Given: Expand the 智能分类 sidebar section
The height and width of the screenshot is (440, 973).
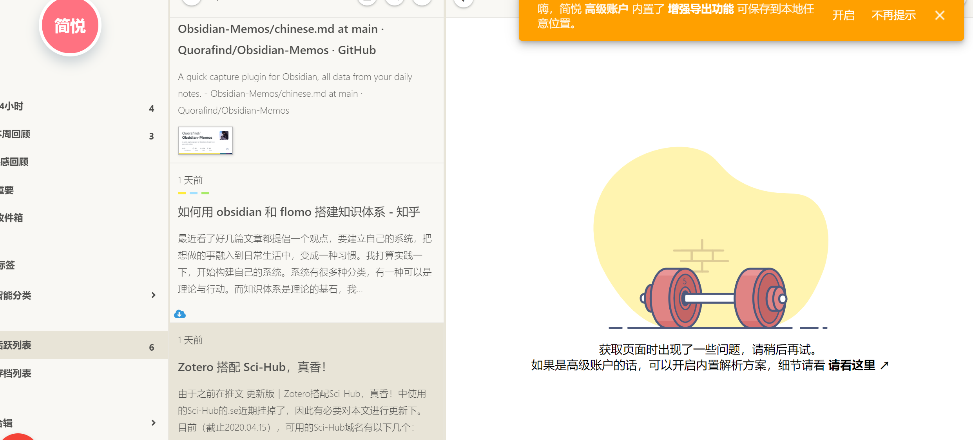Looking at the screenshot, I should point(153,295).
